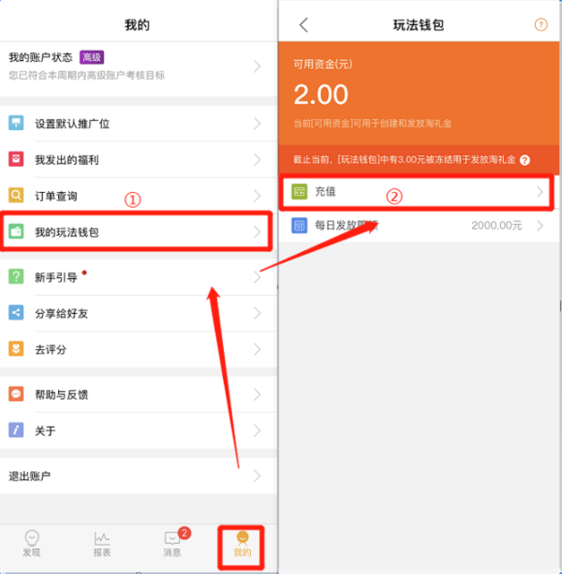562x574 pixels.
Task: Tap the 分享给好友 share icon
Action: pos(16,313)
